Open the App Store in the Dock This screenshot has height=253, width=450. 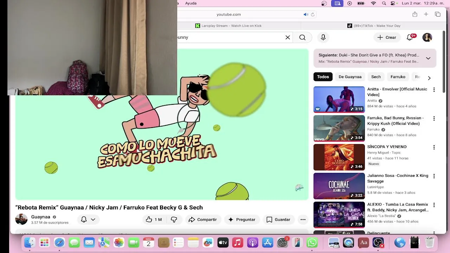pyautogui.click(x=268, y=242)
